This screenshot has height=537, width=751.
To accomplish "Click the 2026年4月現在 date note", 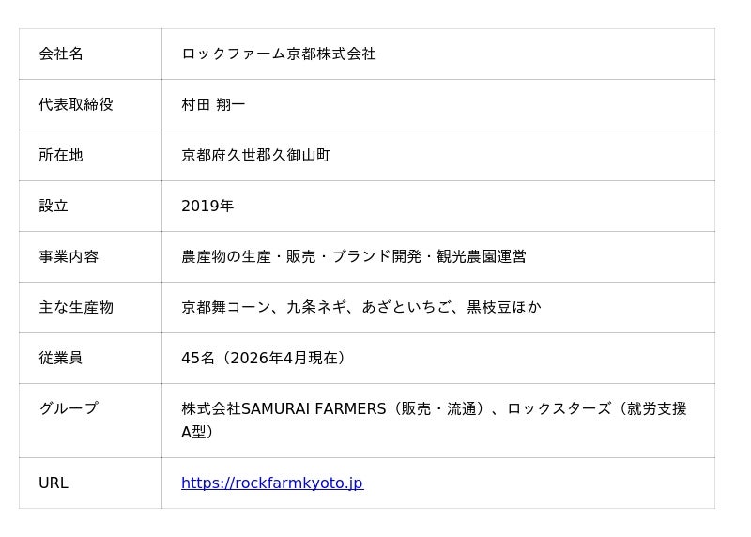I will point(284,359).
